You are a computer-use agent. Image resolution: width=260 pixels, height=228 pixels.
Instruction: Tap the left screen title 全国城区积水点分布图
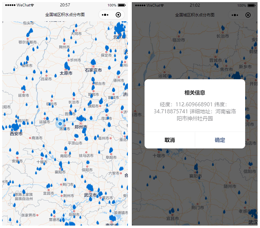point(65,15)
